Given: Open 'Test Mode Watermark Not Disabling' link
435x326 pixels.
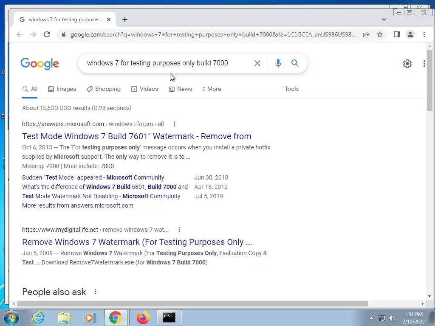Looking at the screenshot, I should (x=101, y=196).
